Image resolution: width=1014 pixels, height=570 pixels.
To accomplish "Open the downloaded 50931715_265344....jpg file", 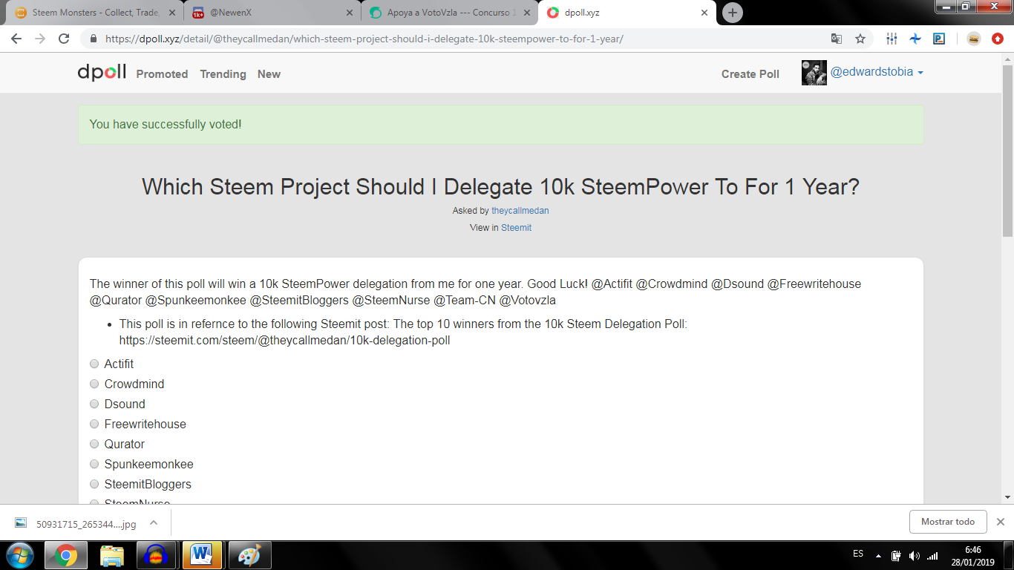I will [86, 524].
